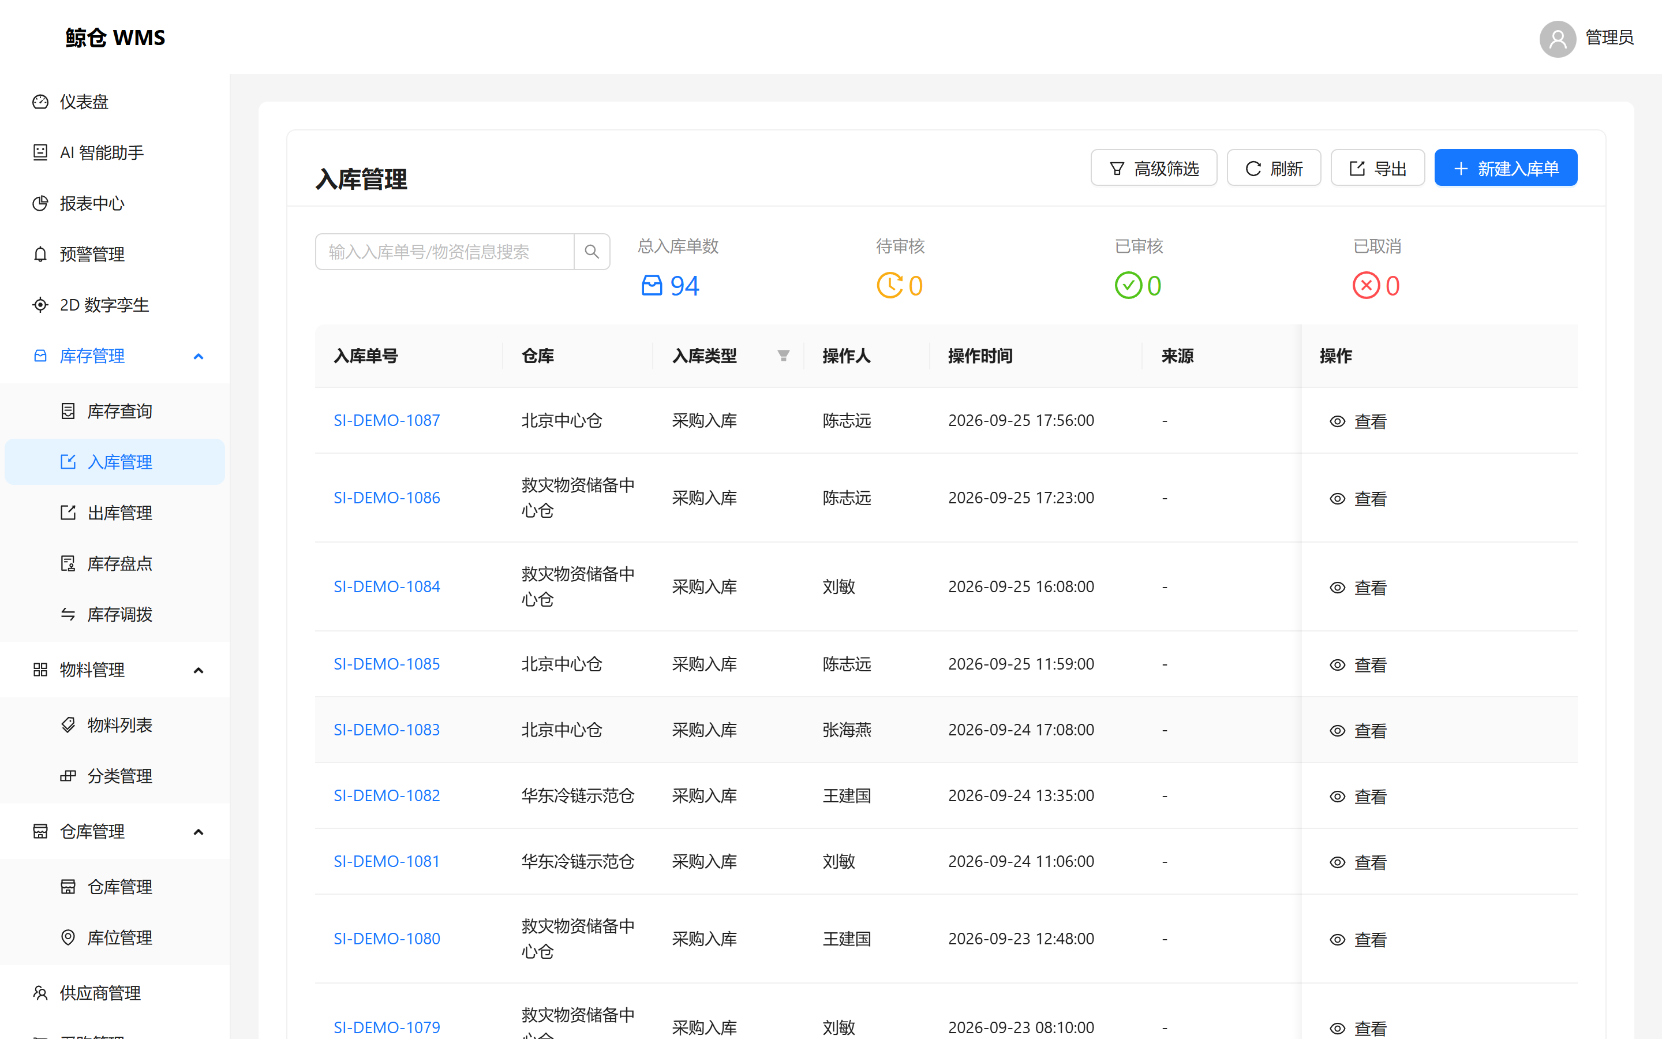
Task: Click the 报表中心 pie chart icon
Action: (40, 203)
